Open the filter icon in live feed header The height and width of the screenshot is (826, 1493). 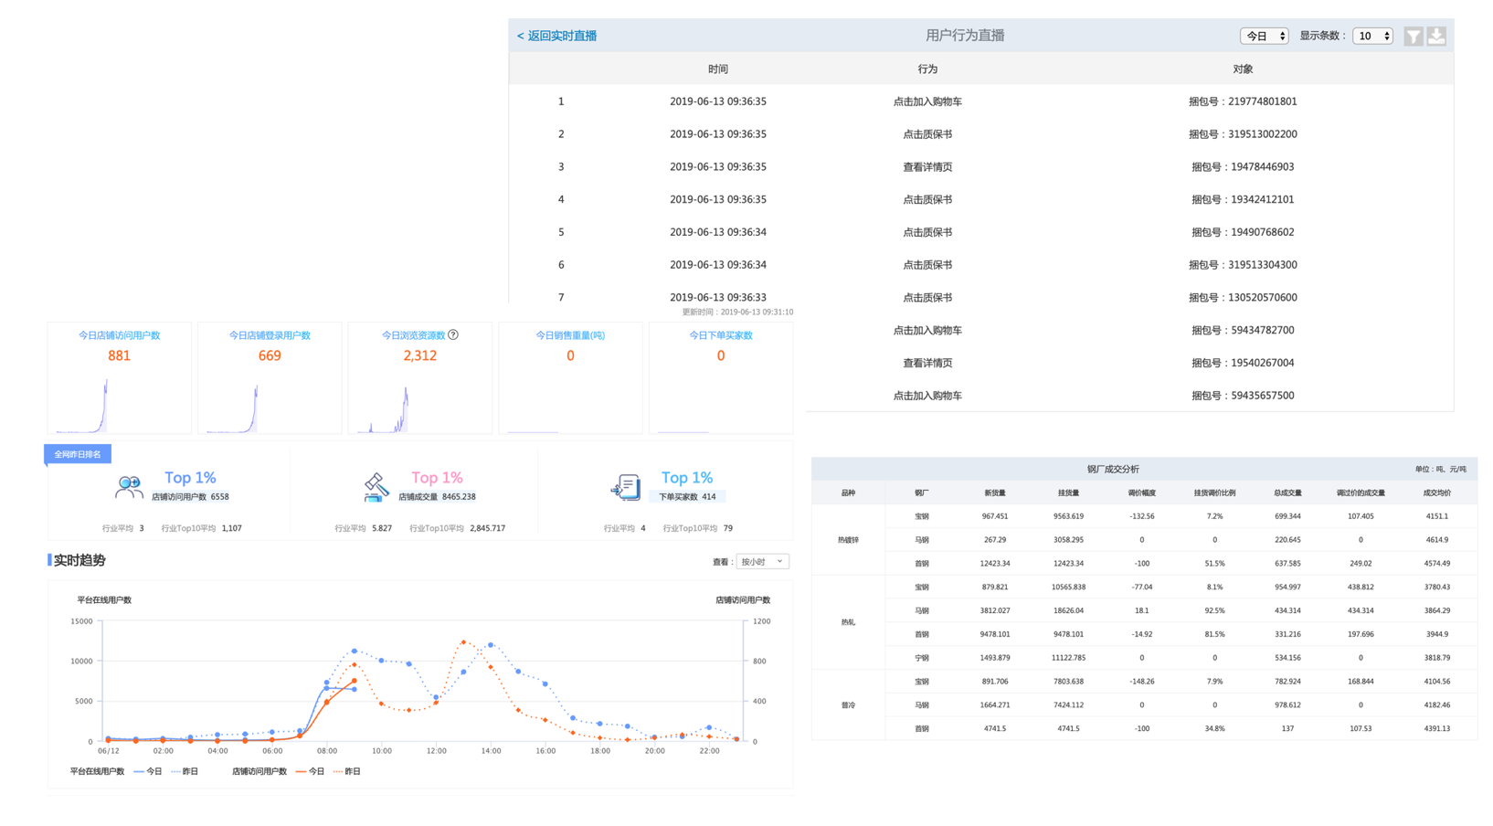(x=1413, y=36)
